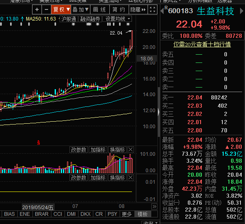The width and height of the screenshot is (245, 224).
Task: Go to previous stock using left arrow beside 600183
Action: (162, 11)
